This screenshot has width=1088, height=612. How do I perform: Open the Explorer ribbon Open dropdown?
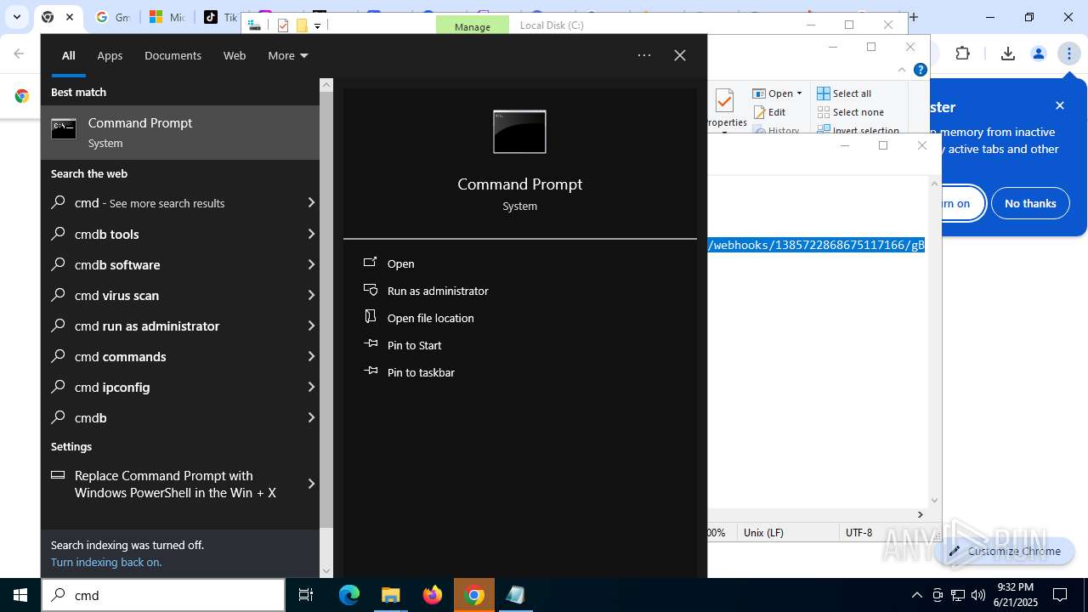tap(778, 93)
